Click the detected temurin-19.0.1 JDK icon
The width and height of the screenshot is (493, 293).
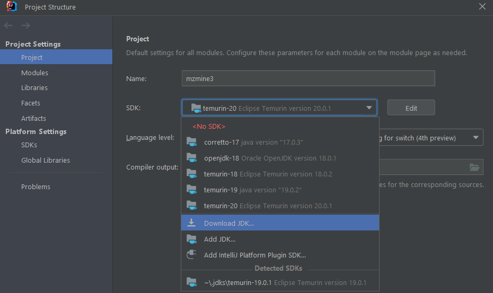pos(192,282)
